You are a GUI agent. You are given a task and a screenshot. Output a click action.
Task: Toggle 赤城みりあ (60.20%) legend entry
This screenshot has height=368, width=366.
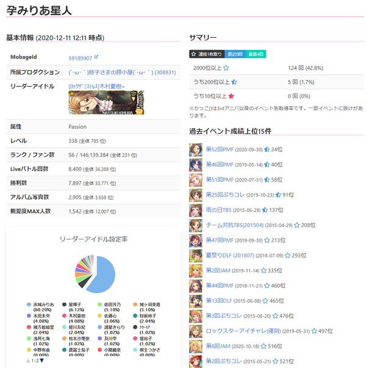[40, 307]
